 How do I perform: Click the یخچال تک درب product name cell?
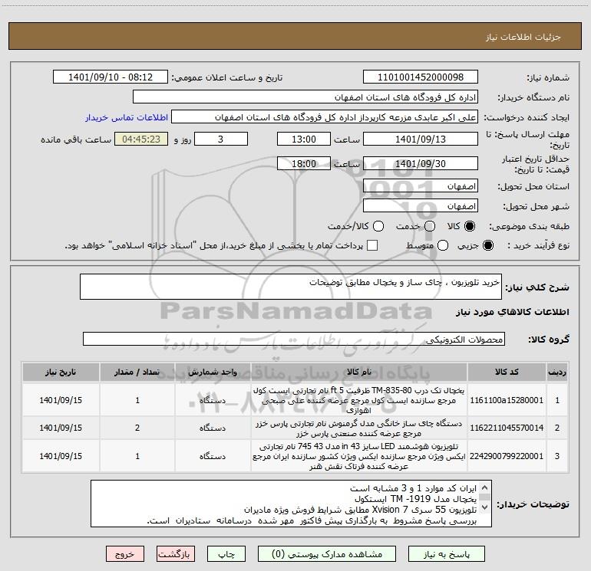point(359,400)
